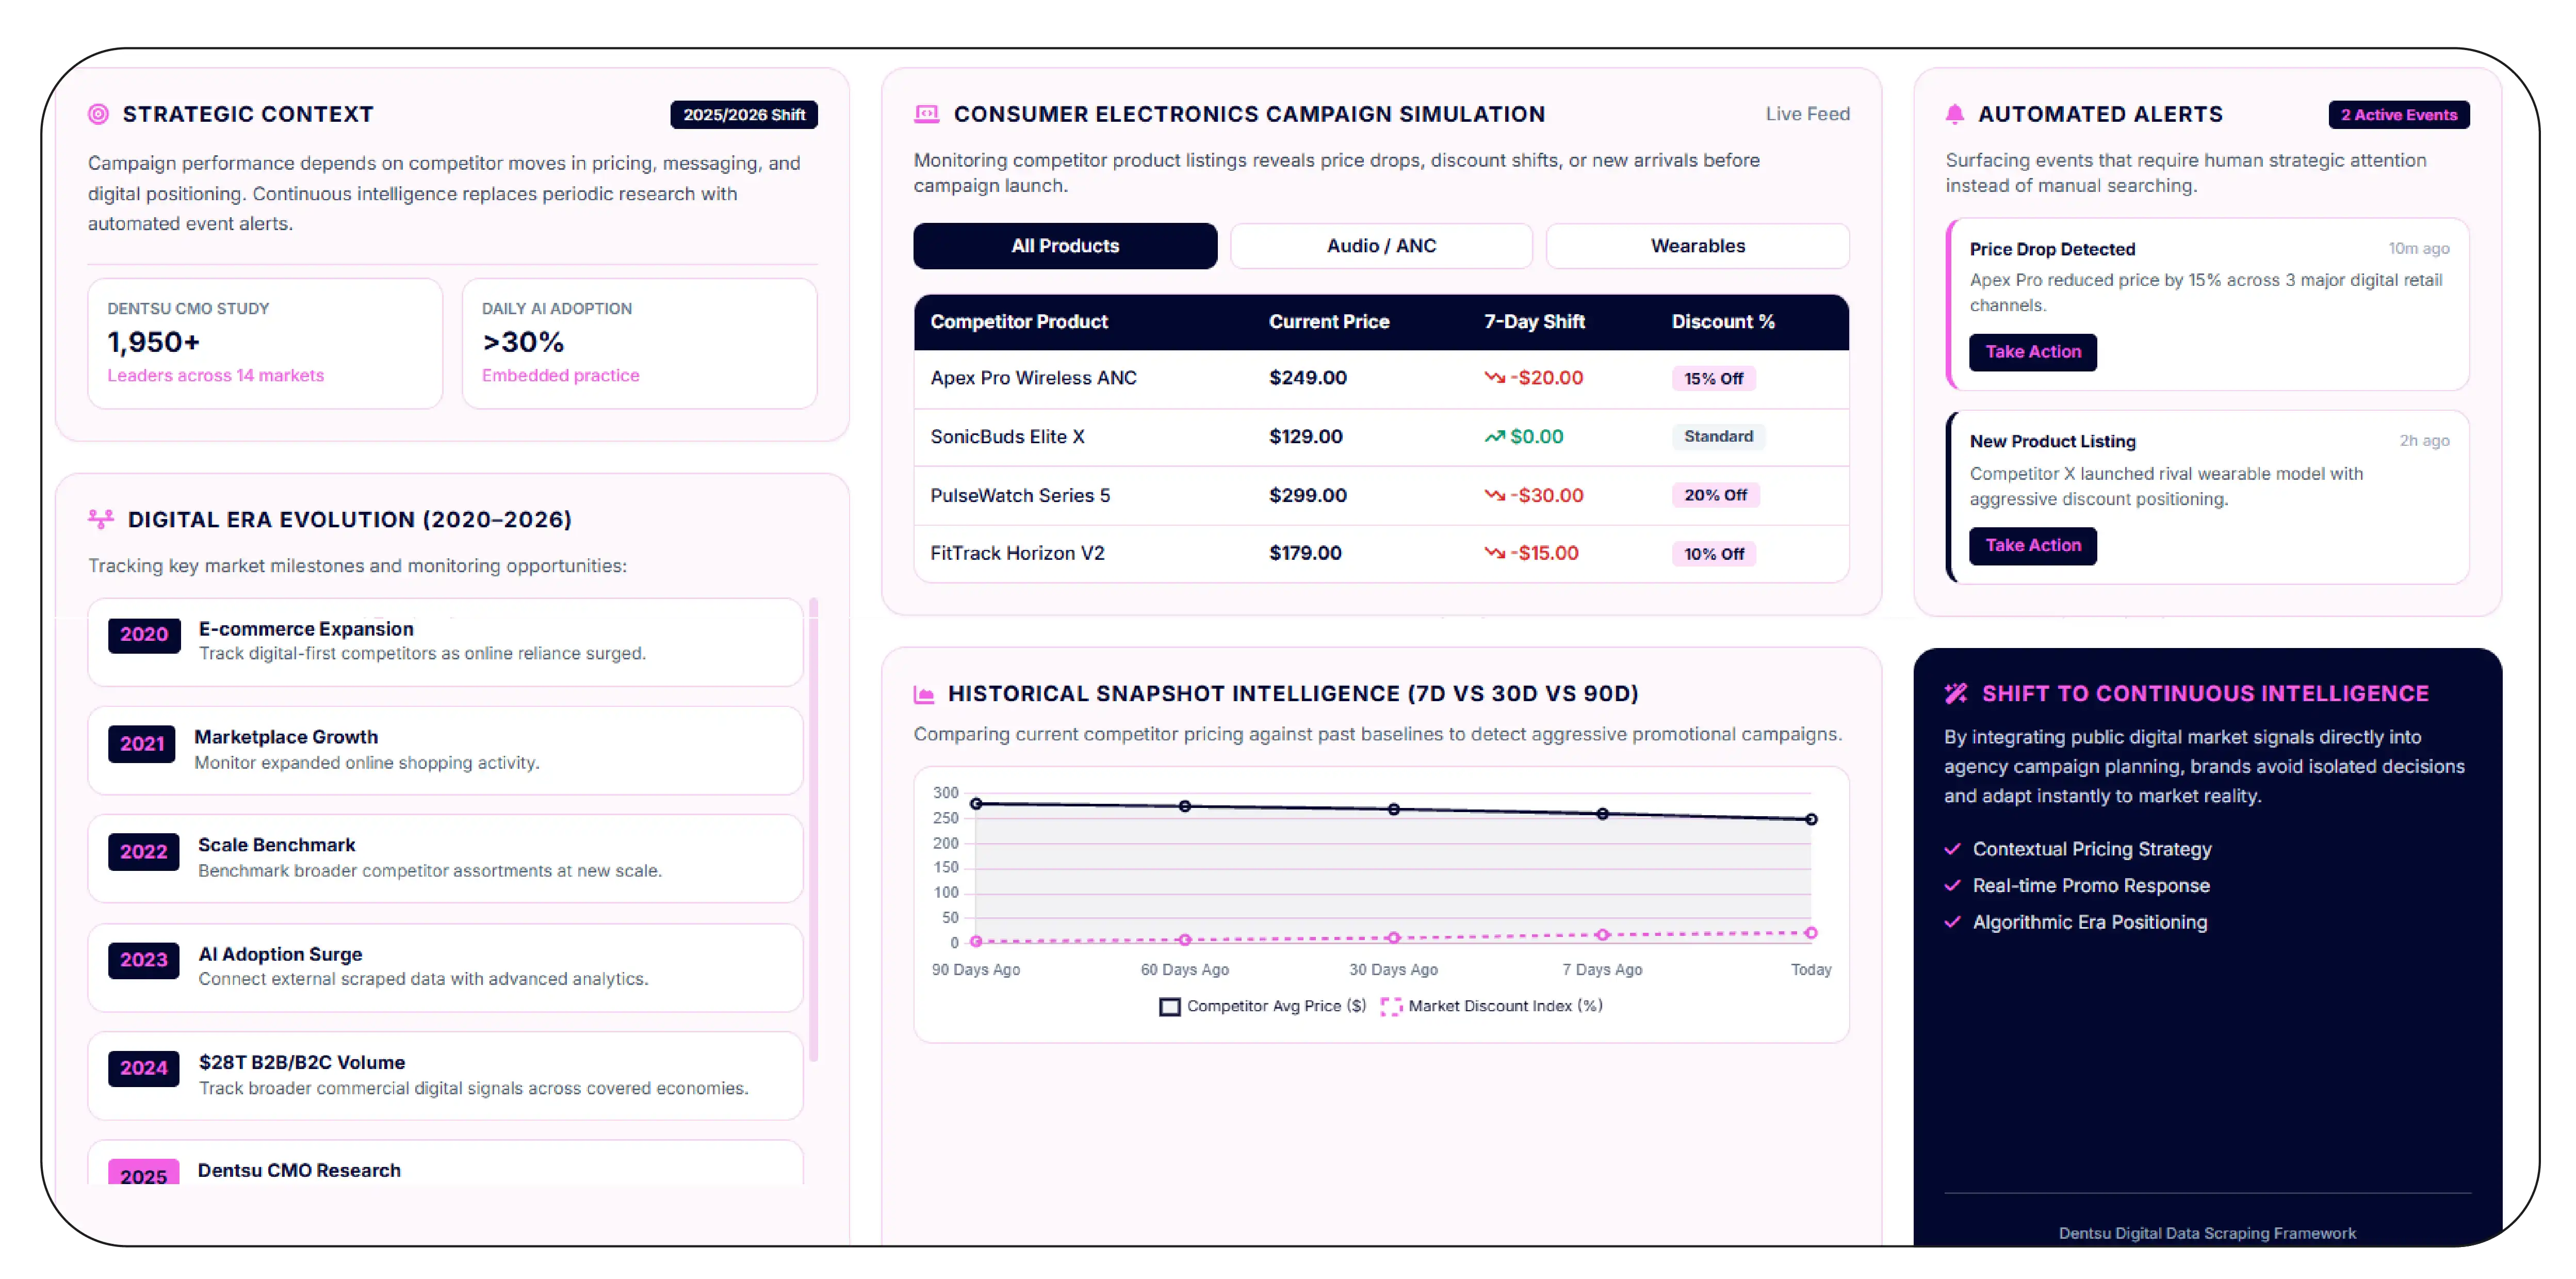Click the Strategic Context target icon
The image size is (2576, 1279).
pyautogui.click(x=98, y=114)
